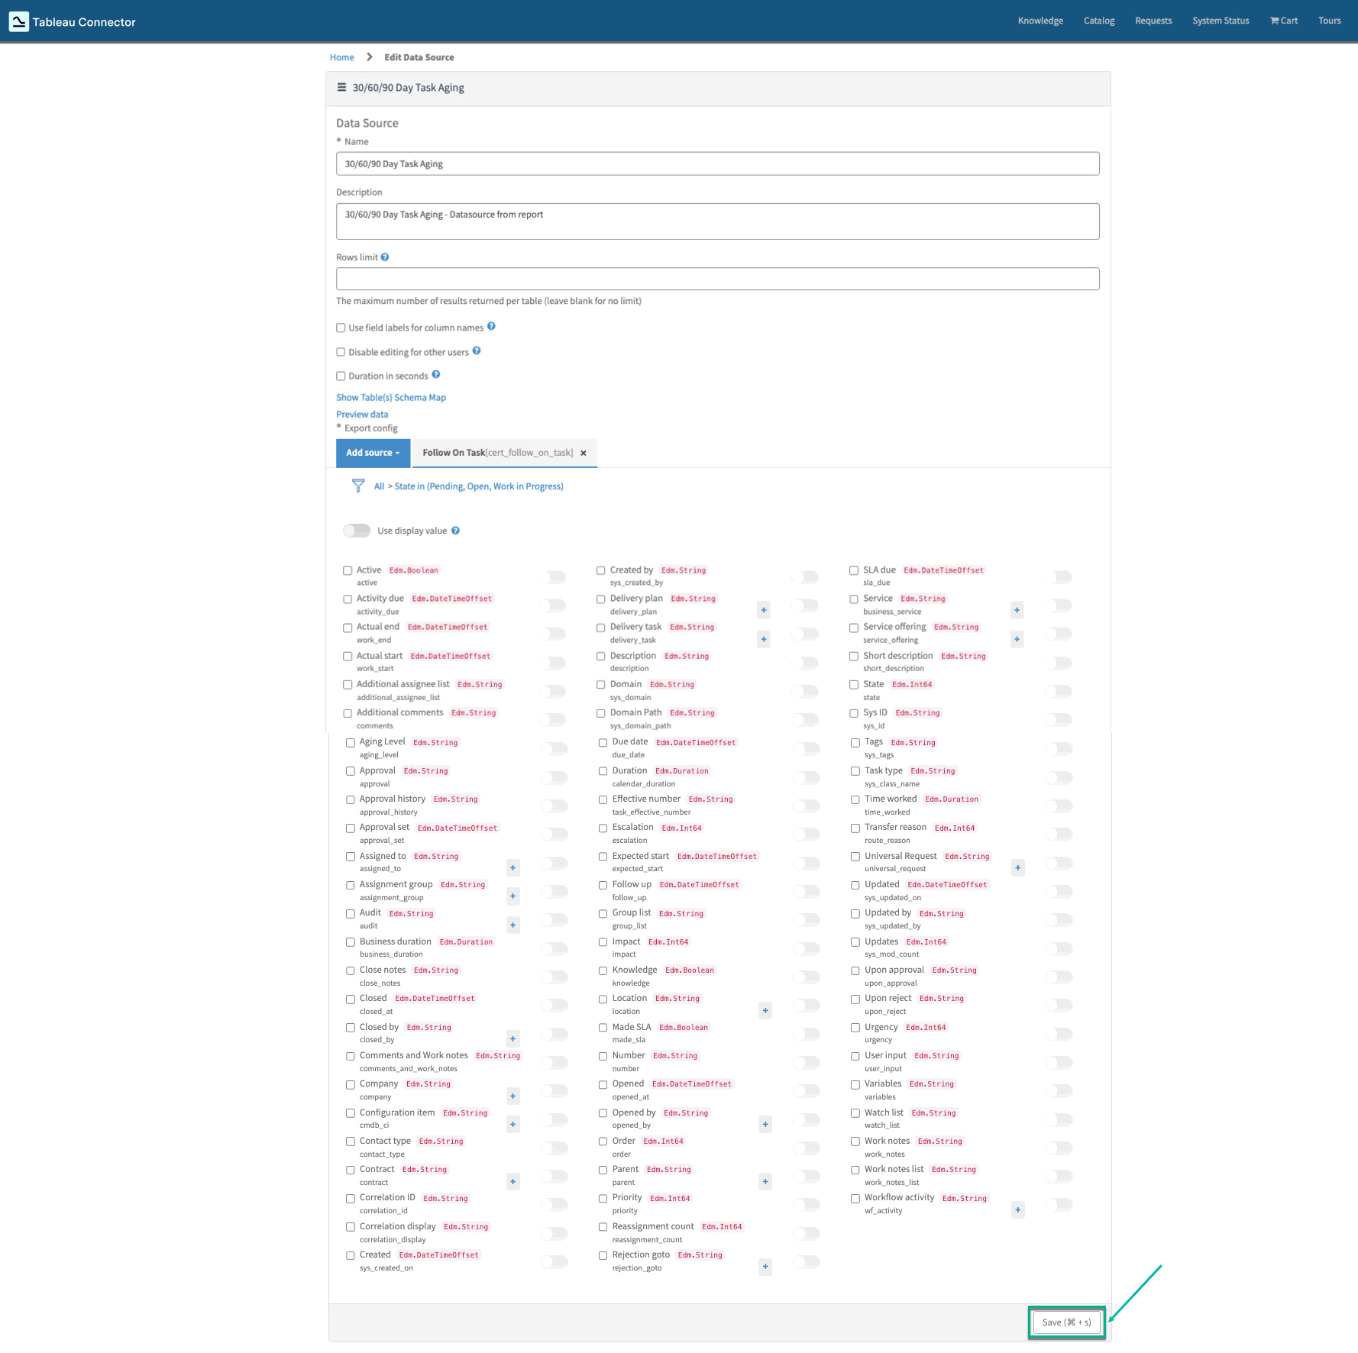Check the Duration in seconds option

[341, 376]
